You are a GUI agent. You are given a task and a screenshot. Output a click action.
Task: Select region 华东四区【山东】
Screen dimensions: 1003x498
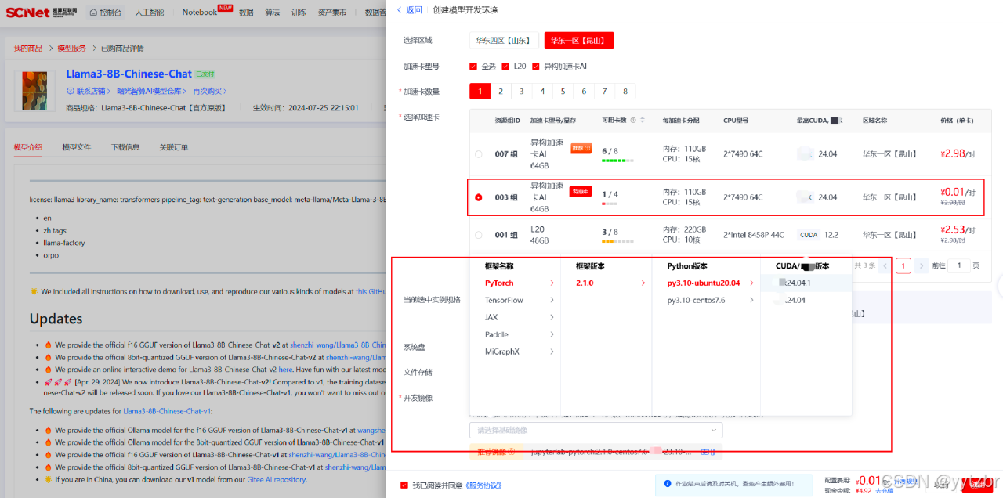(504, 40)
